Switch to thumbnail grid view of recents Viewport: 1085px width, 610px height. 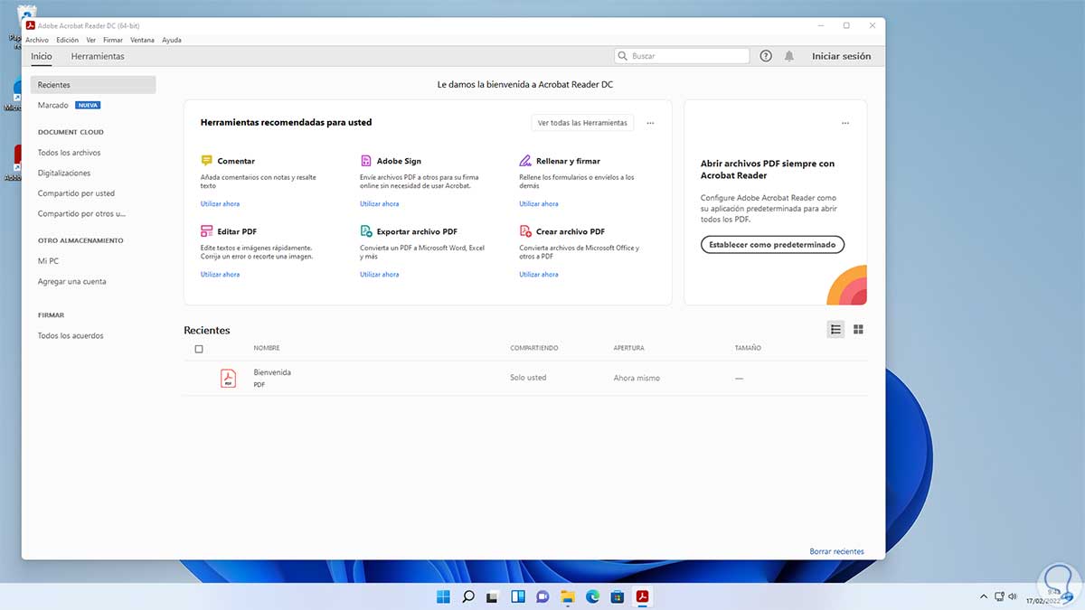coord(859,330)
